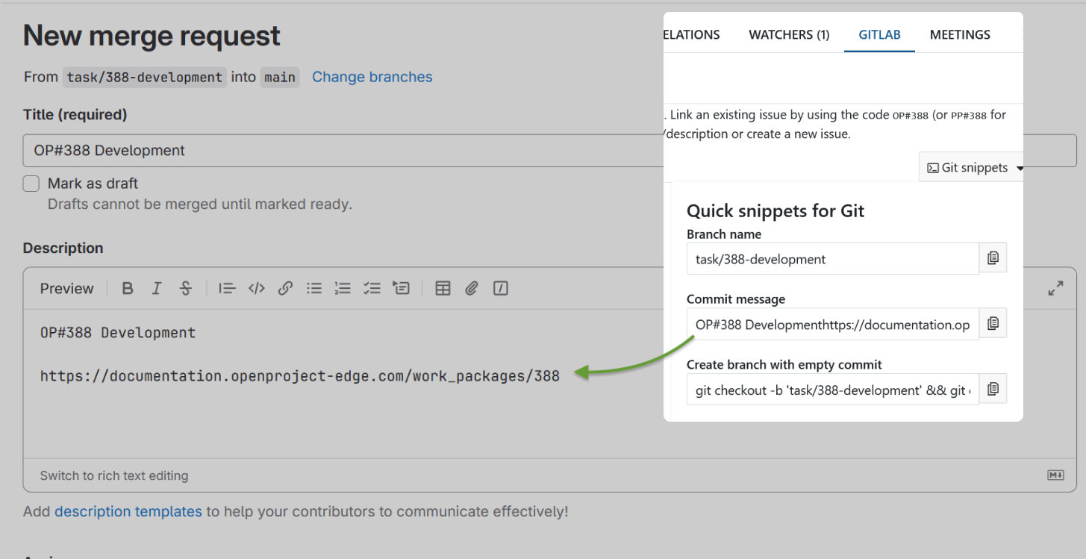Switch to rich text editing
Screen dimensions: 1086x559
[x=114, y=475]
